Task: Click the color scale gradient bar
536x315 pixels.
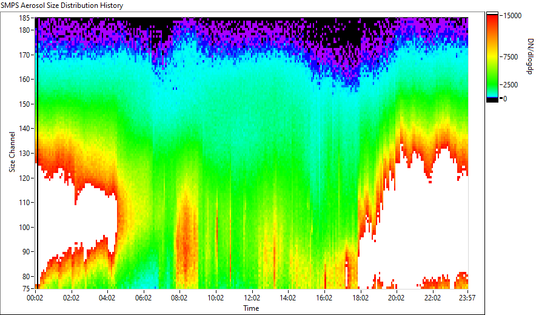Action: [492, 57]
